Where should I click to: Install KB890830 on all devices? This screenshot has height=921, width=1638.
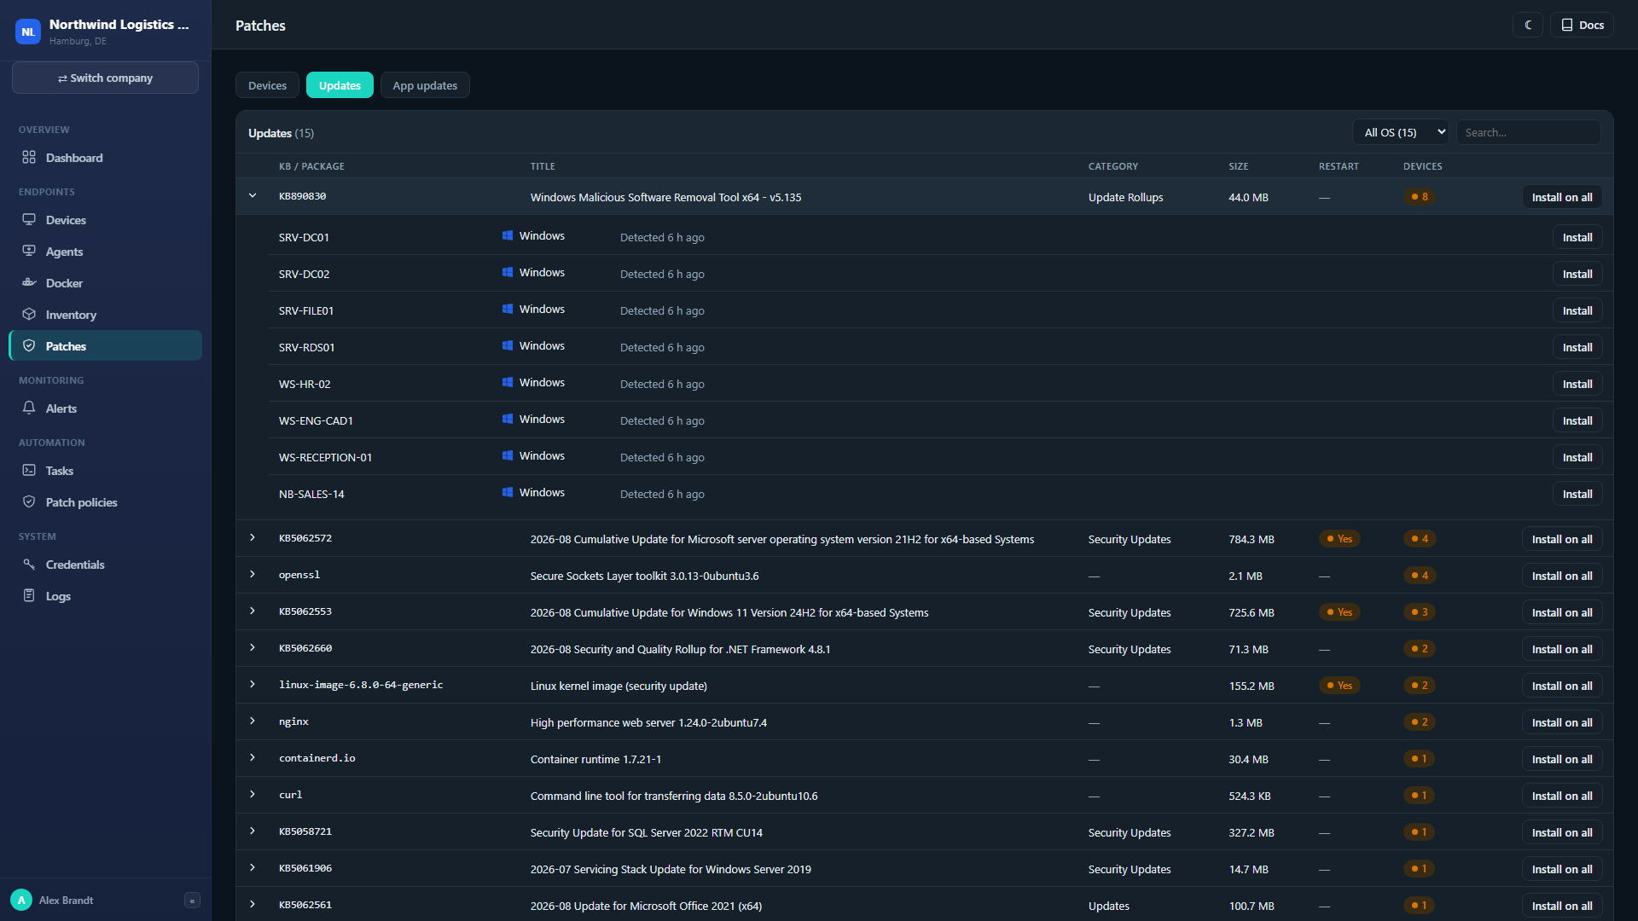pos(1562,197)
